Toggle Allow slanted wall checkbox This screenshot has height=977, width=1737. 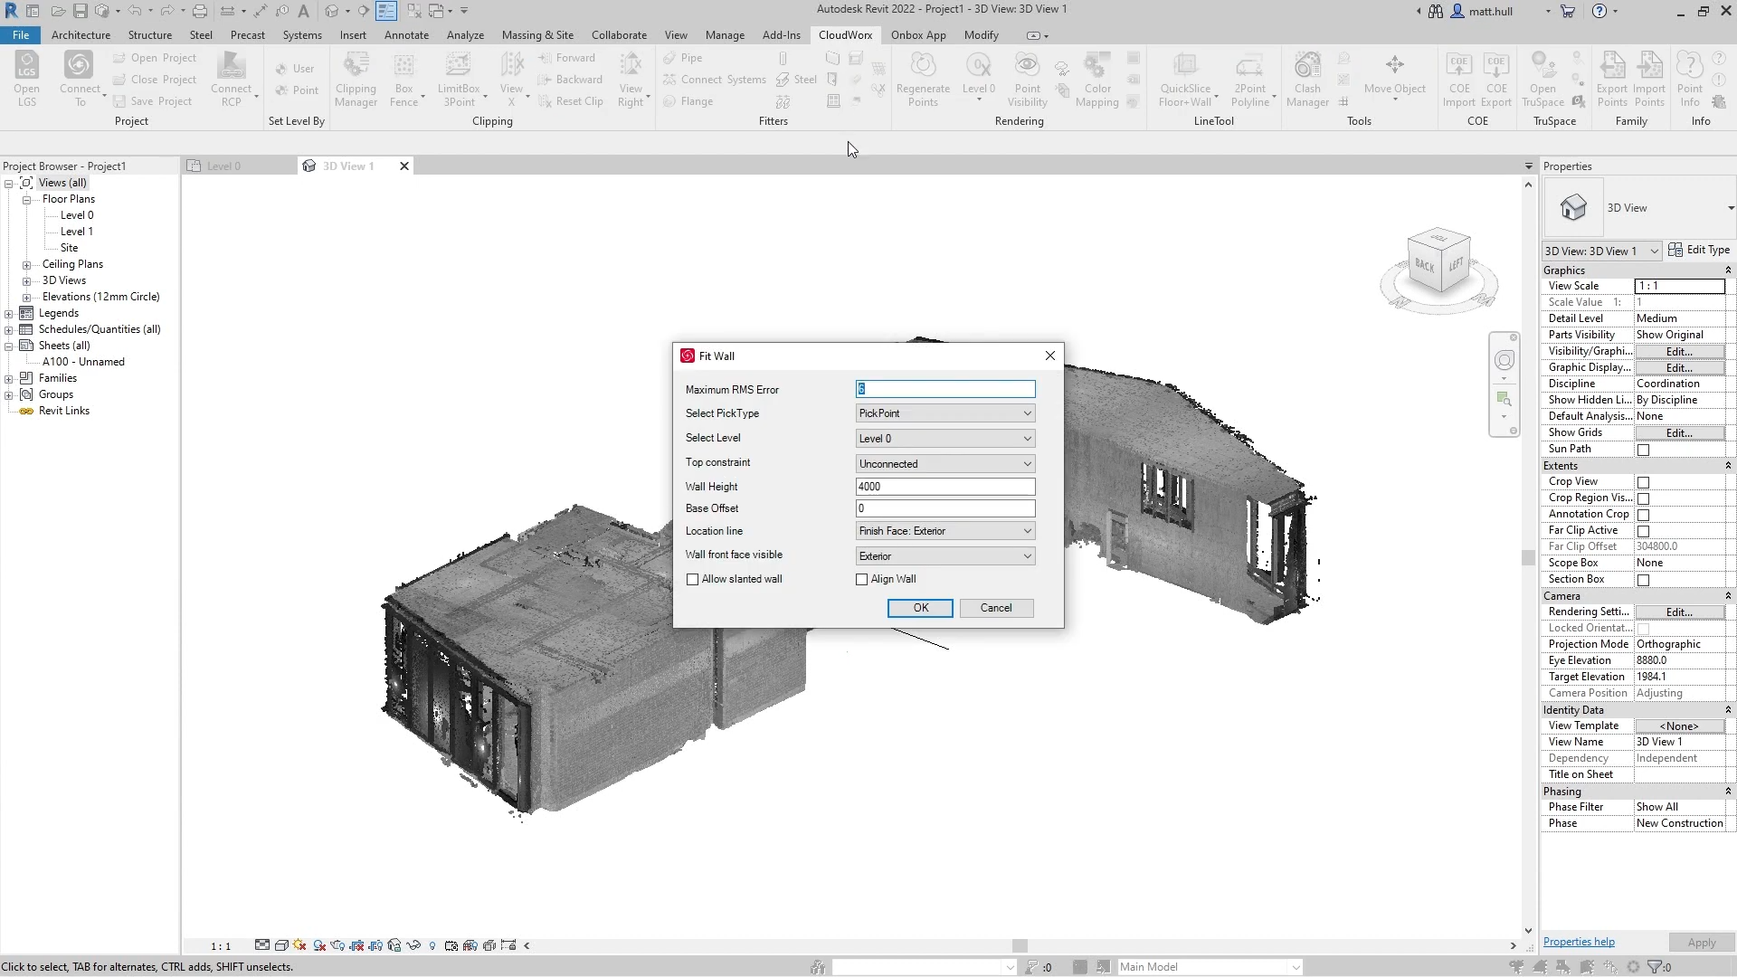point(693,579)
